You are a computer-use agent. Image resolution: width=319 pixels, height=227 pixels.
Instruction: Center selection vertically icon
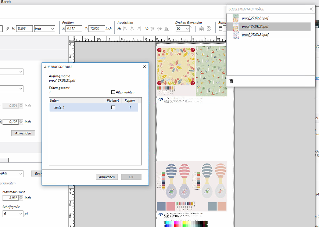159,29
